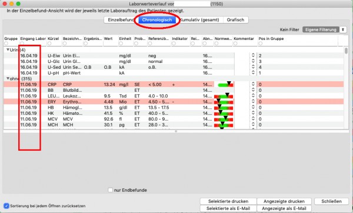Screen dimensions: 353x213
Task: Click the stepper arrows in the U-pH row
Action: click(253, 73)
